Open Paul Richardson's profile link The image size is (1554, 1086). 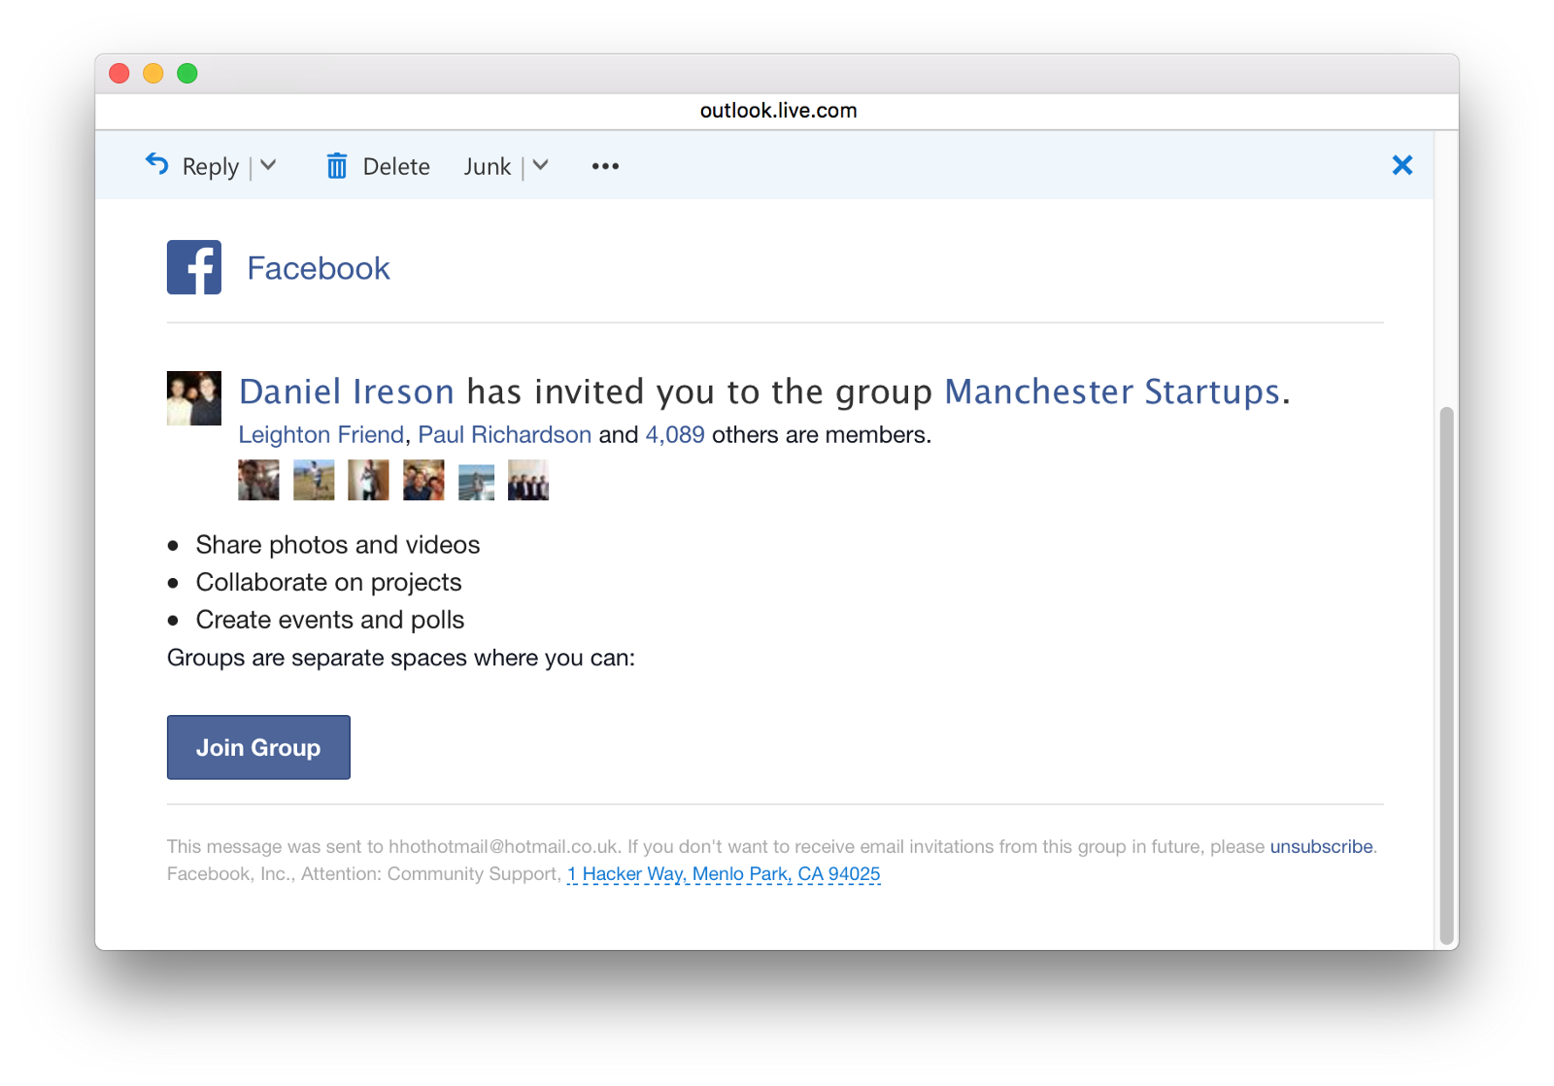coord(505,434)
